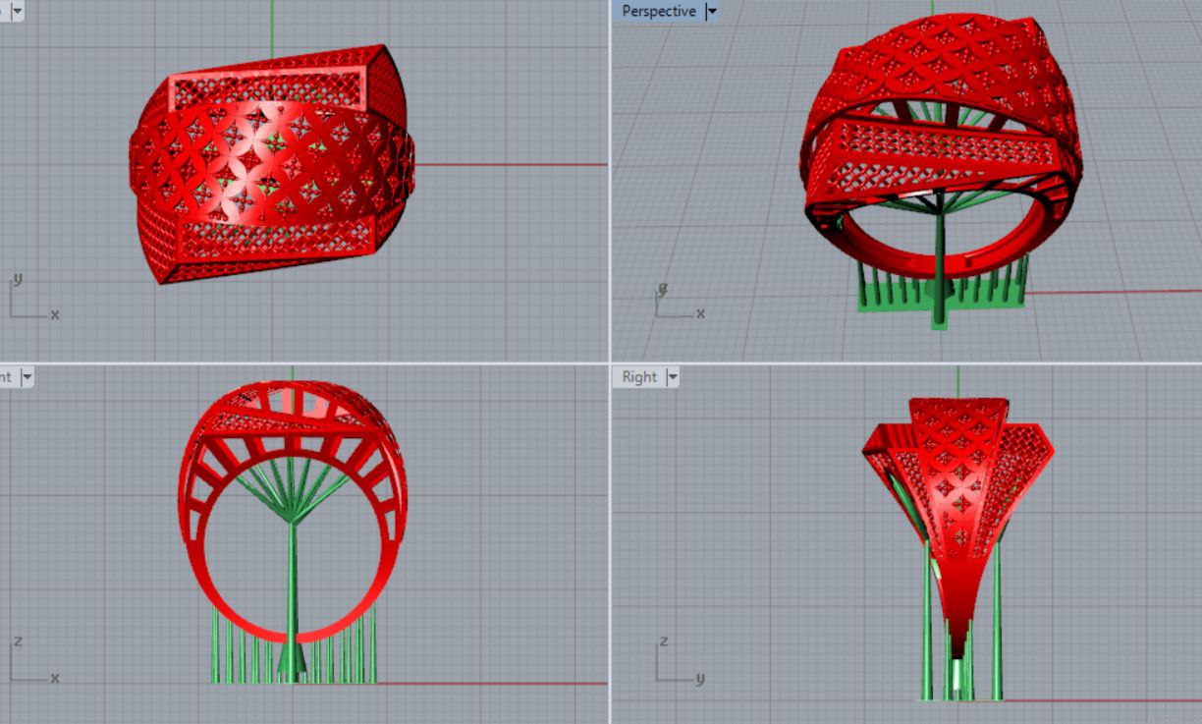Click the red X axis line in Top viewport
Viewport: 1202px width, 724px height.
click(x=511, y=164)
